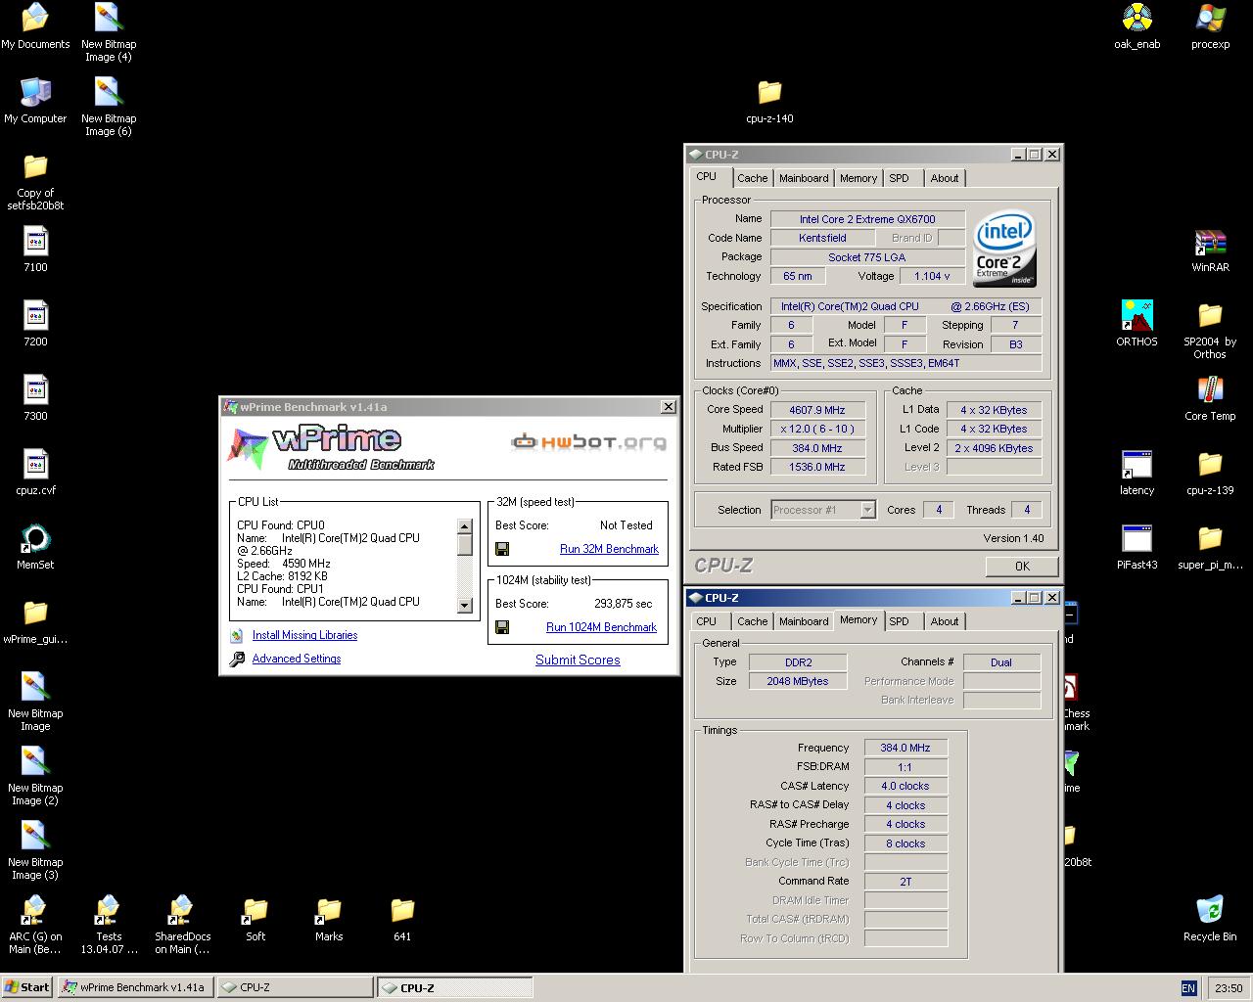Click Run 1024M Benchmark link
Viewport: 1253px width, 1002px height.
(x=601, y=627)
